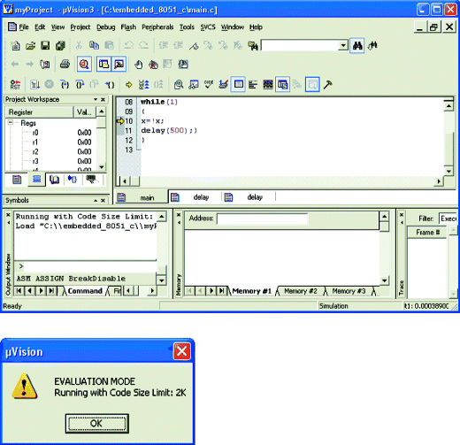Viewport: 460px width, 445px height.
Task: Click the Find binoculars icon
Action: (357, 45)
